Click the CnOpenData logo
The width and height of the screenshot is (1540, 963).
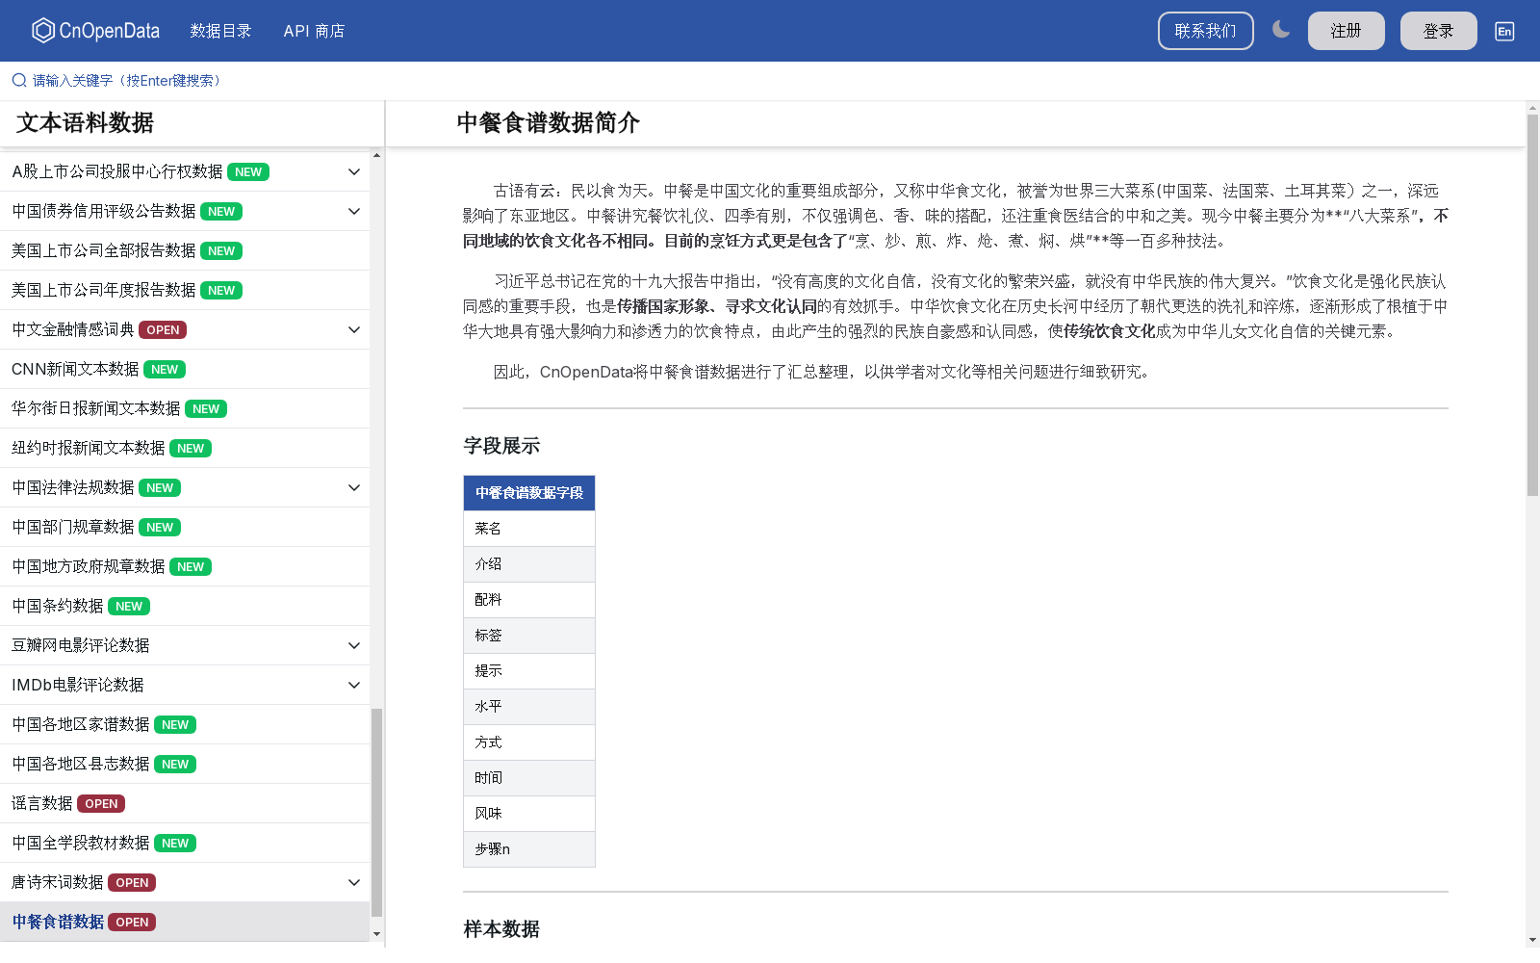click(96, 31)
